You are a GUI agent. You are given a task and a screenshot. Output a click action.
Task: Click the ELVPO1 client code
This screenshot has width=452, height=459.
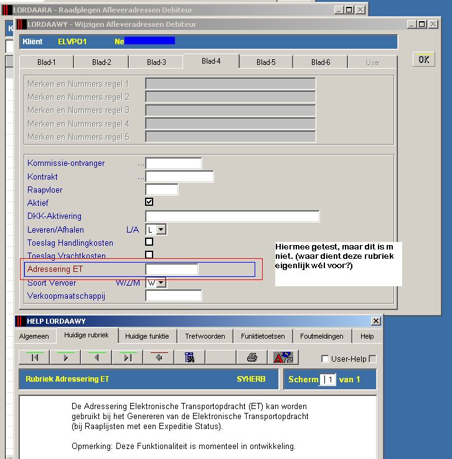[x=72, y=42]
